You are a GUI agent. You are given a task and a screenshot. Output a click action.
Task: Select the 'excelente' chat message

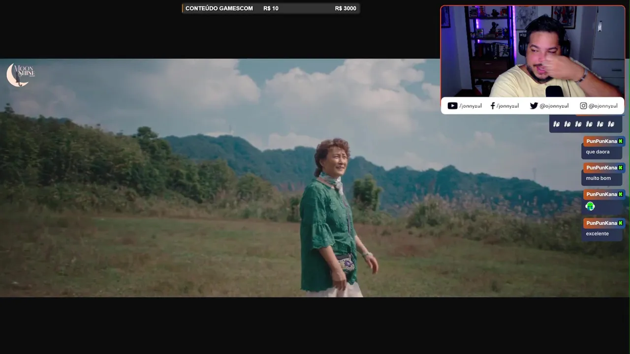(597, 234)
